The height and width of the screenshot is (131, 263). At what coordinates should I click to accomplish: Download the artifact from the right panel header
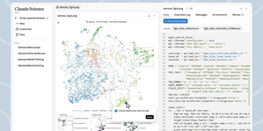241,8
